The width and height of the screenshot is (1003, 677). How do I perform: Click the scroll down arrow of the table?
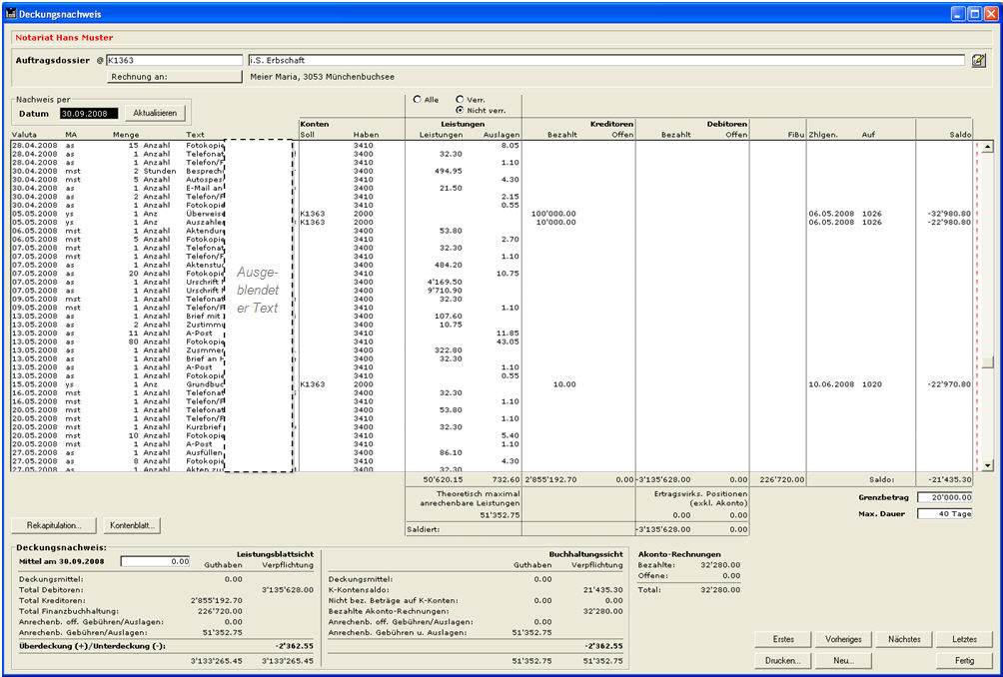point(988,464)
